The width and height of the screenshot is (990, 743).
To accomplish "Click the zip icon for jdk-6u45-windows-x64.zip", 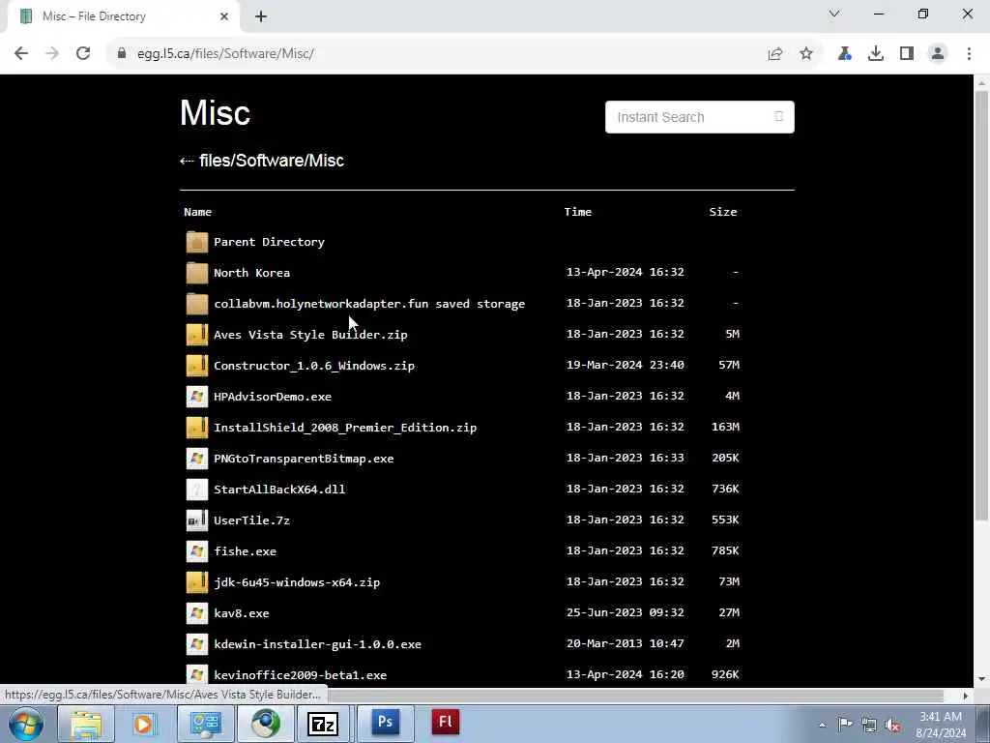I will 197,582.
